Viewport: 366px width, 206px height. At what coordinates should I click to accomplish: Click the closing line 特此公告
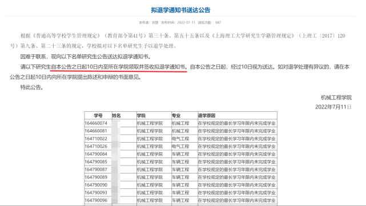pyautogui.click(x=32, y=87)
